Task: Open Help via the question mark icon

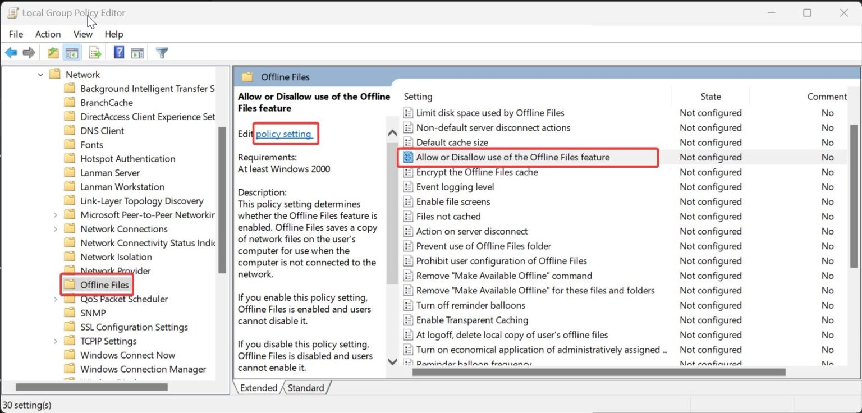Action: pos(118,52)
